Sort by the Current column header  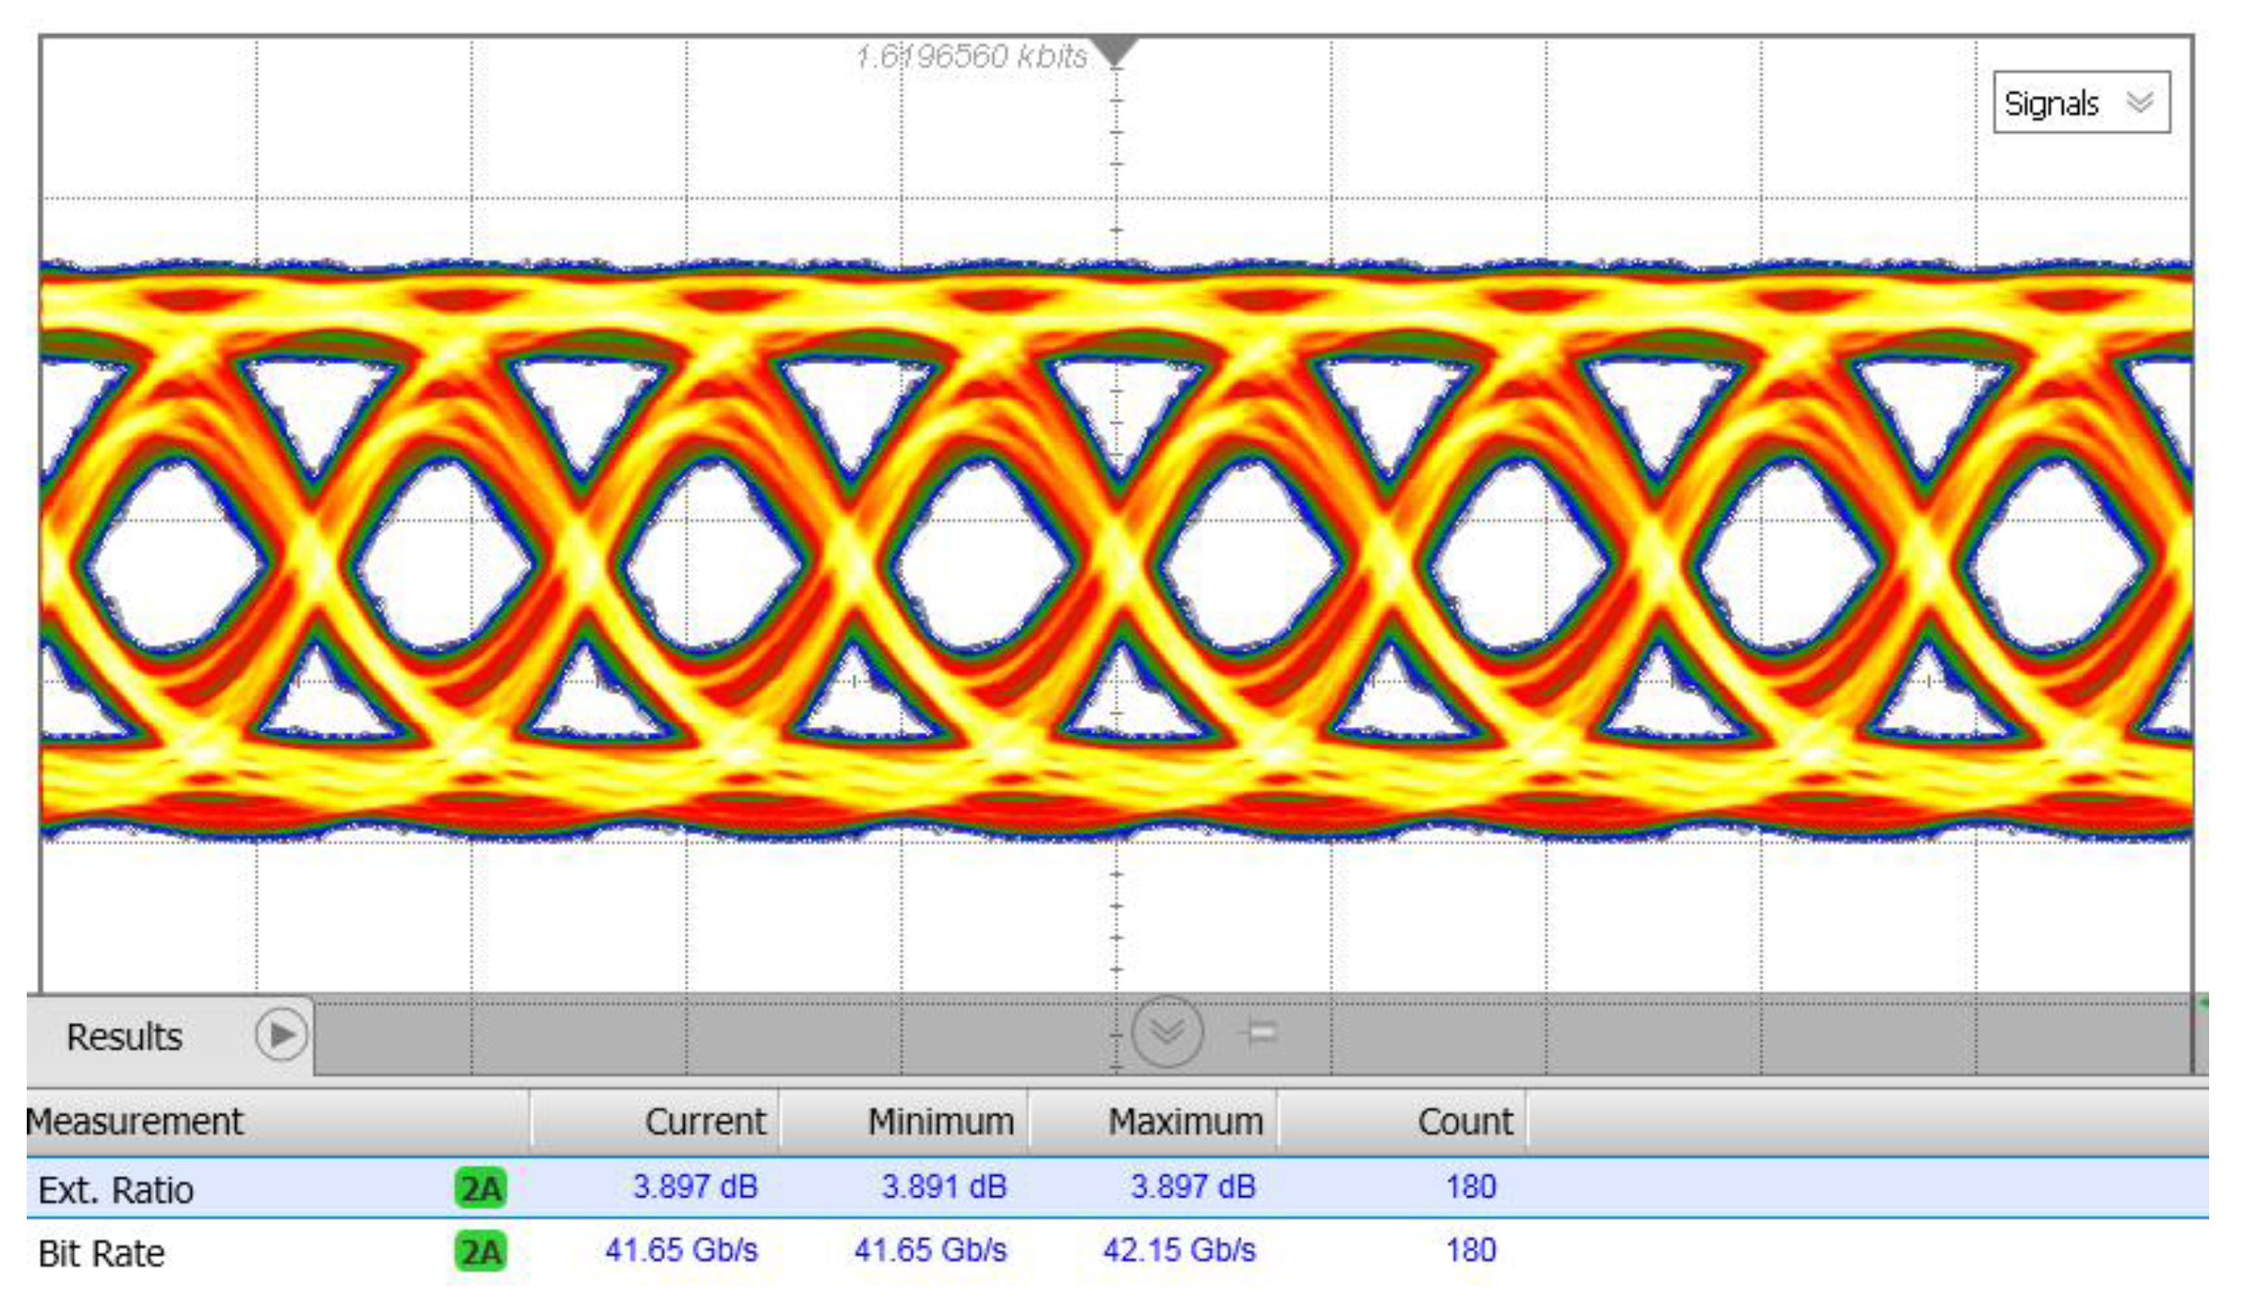pos(705,1121)
